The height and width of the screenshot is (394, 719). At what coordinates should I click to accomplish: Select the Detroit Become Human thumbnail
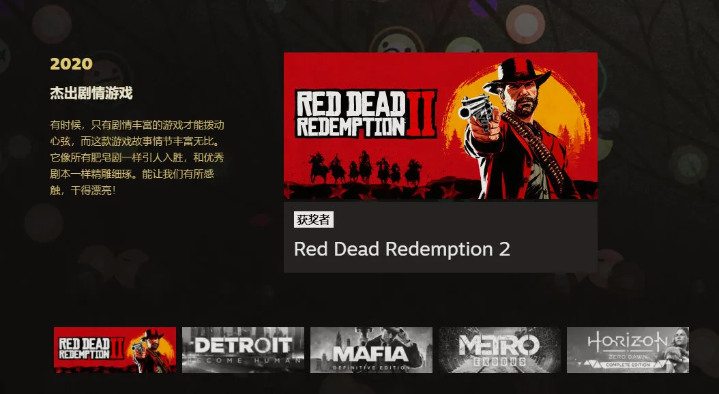point(243,350)
